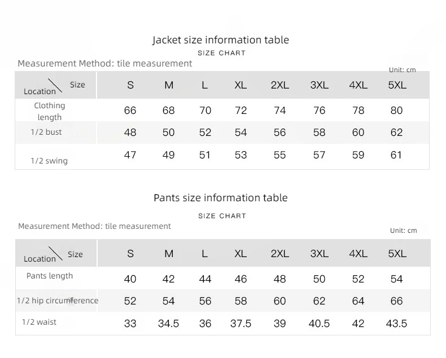
Task: Click the 'Pants length' row label
Action: (50, 276)
